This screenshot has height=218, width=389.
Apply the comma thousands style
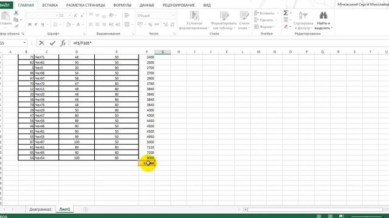coord(157,24)
